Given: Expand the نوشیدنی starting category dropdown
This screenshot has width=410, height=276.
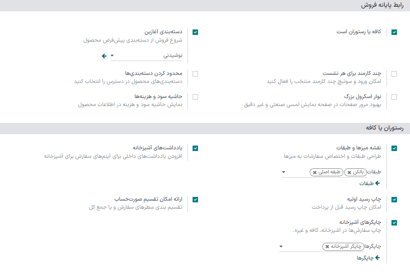Looking at the screenshot, I should pos(112,56).
